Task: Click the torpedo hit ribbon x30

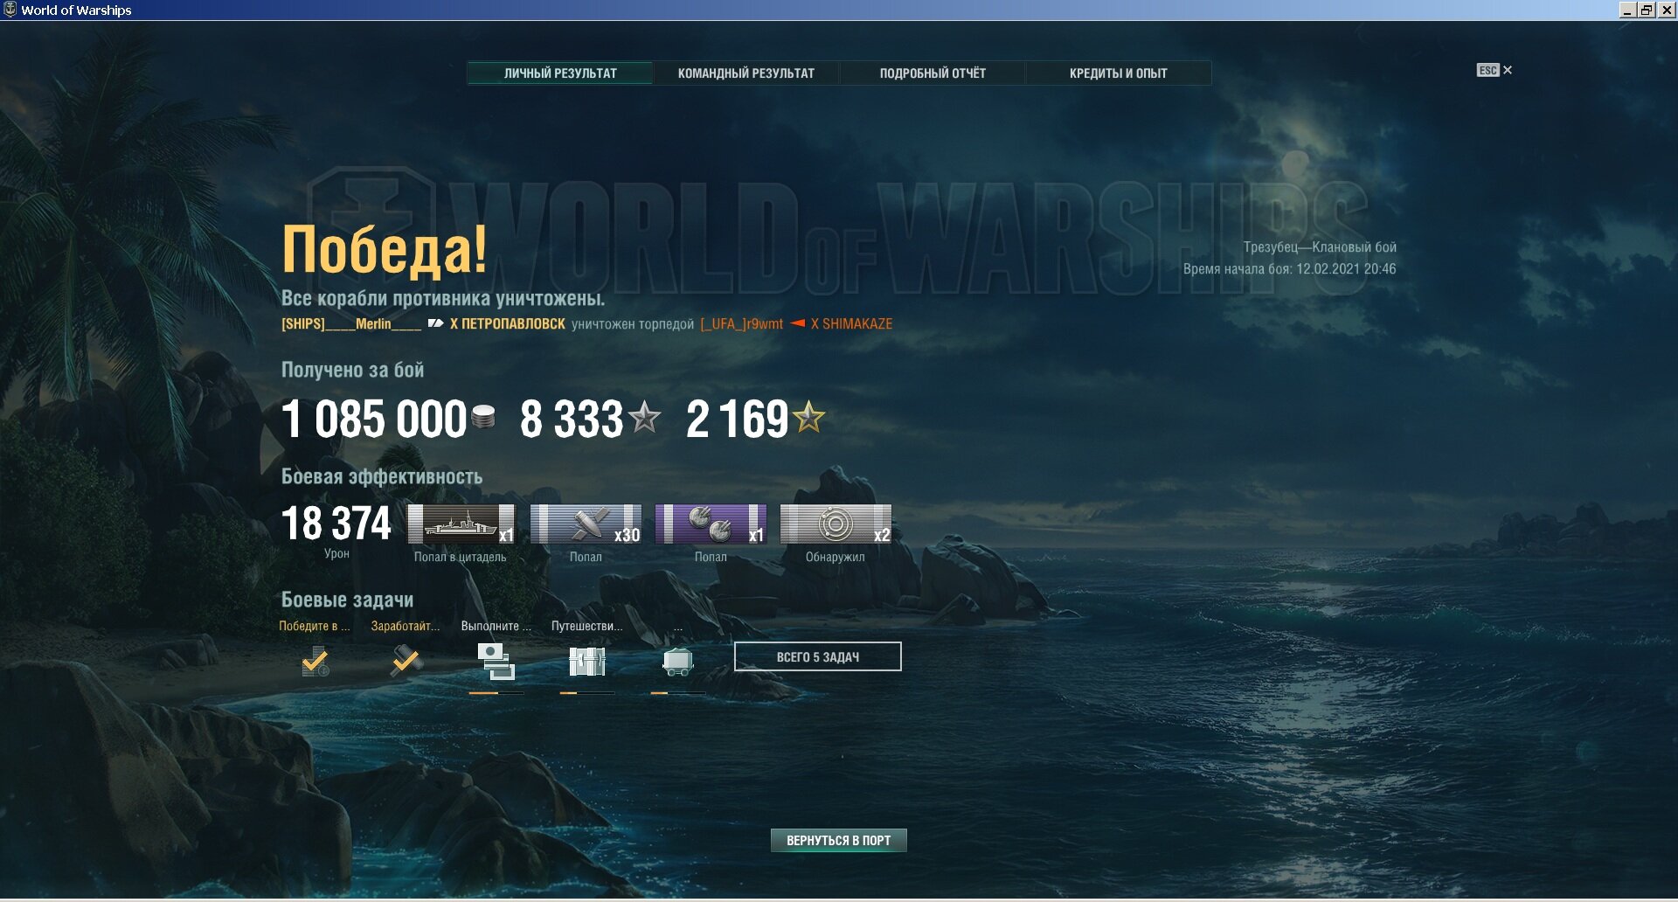Action: [586, 524]
